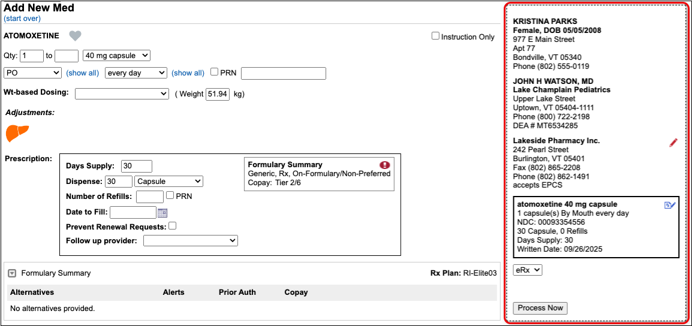692x326 pixels.
Task: Click show all link next to route
Action: pos(82,73)
